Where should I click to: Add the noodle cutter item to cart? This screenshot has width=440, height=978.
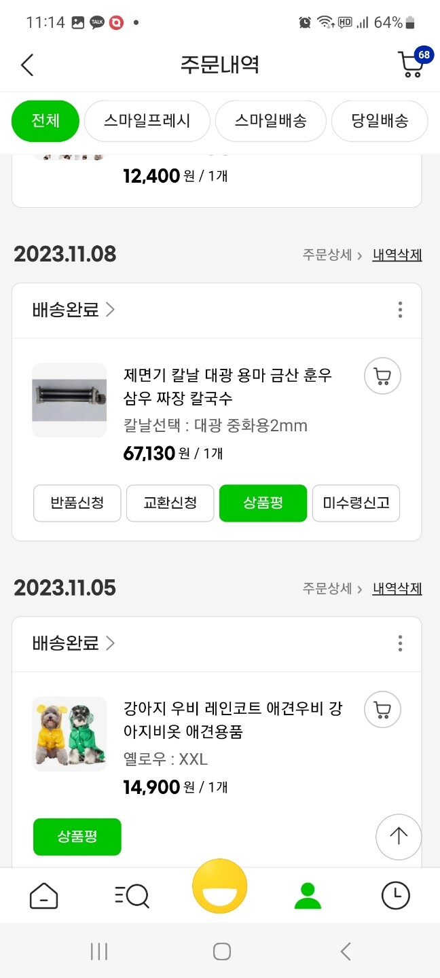point(382,376)
